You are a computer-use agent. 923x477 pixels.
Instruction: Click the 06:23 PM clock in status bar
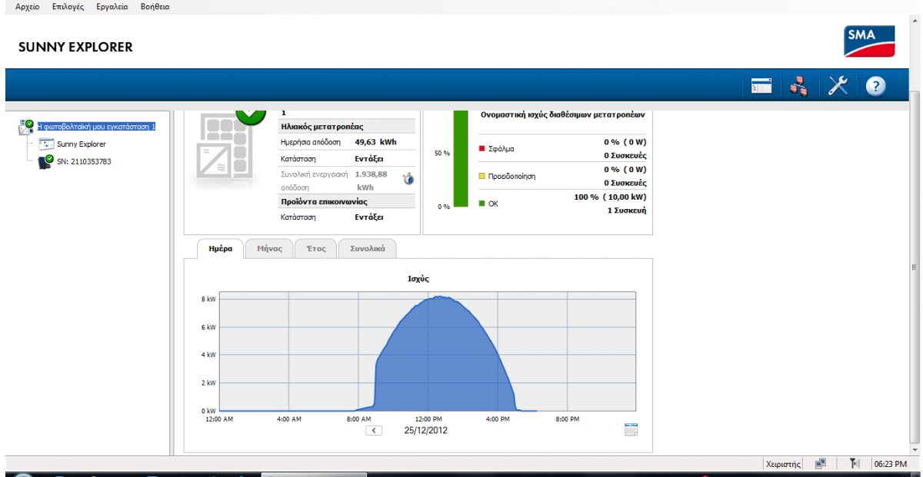pyautogui.click(x=890, y=464)
